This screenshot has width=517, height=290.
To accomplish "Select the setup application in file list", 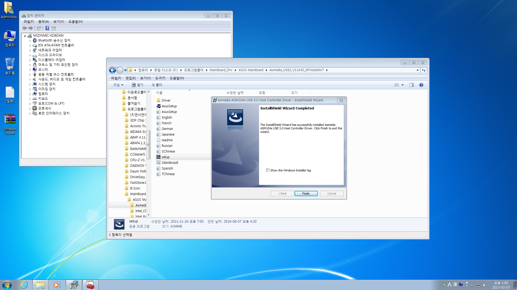I will tap(166, 157).
